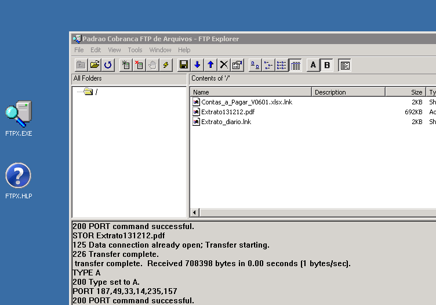Select file Contas_a_Pagar_V0601.xlsx.lnk
This screenshot has height=305, width=436.
(x=246, y=102)
